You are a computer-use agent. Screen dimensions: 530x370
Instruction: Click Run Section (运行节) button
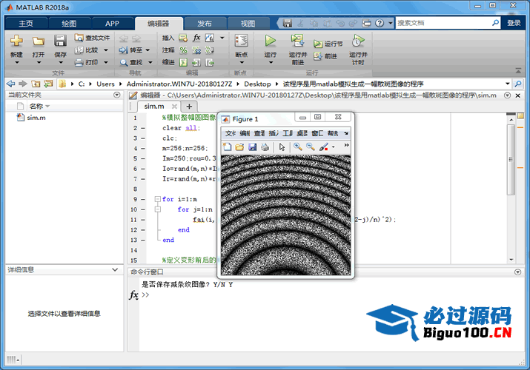[328, 44]
